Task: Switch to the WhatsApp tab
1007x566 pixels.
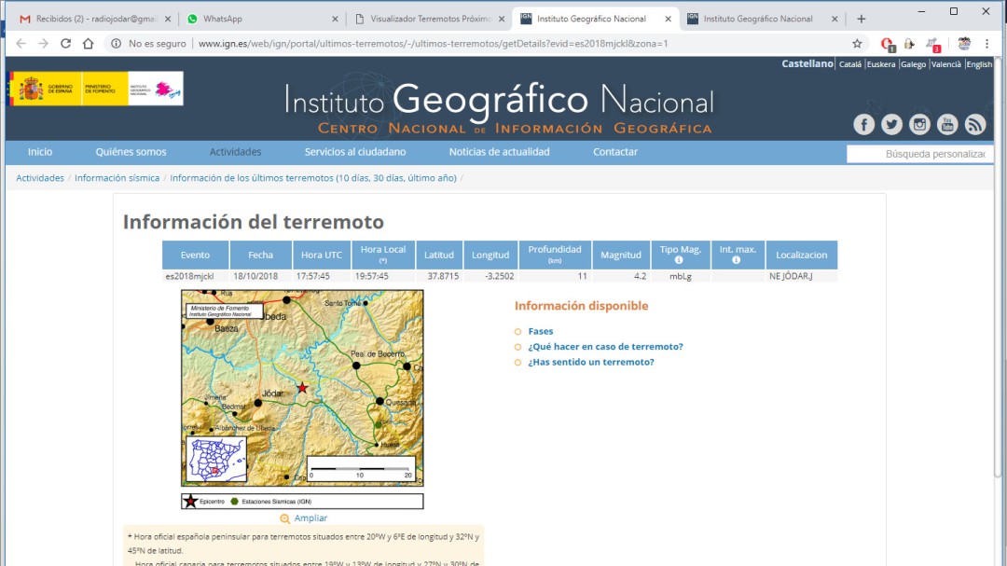Action: pos(261,20)
